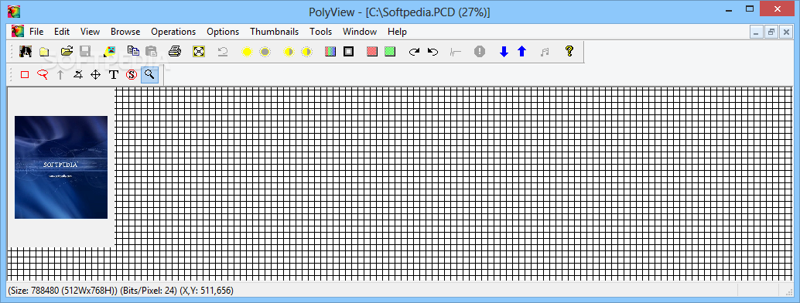Decrease brightness with the dimmed sun icon
Image resolution: width=800 pixels, height=303 pixels.
point(265,52)
